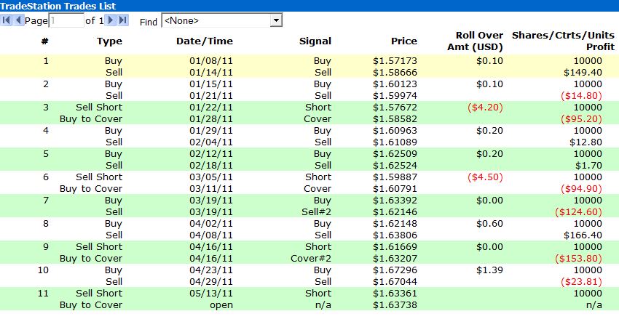
Task: Go to first page navigation icon
Action: pyautogui.click(x=7, y=20)
